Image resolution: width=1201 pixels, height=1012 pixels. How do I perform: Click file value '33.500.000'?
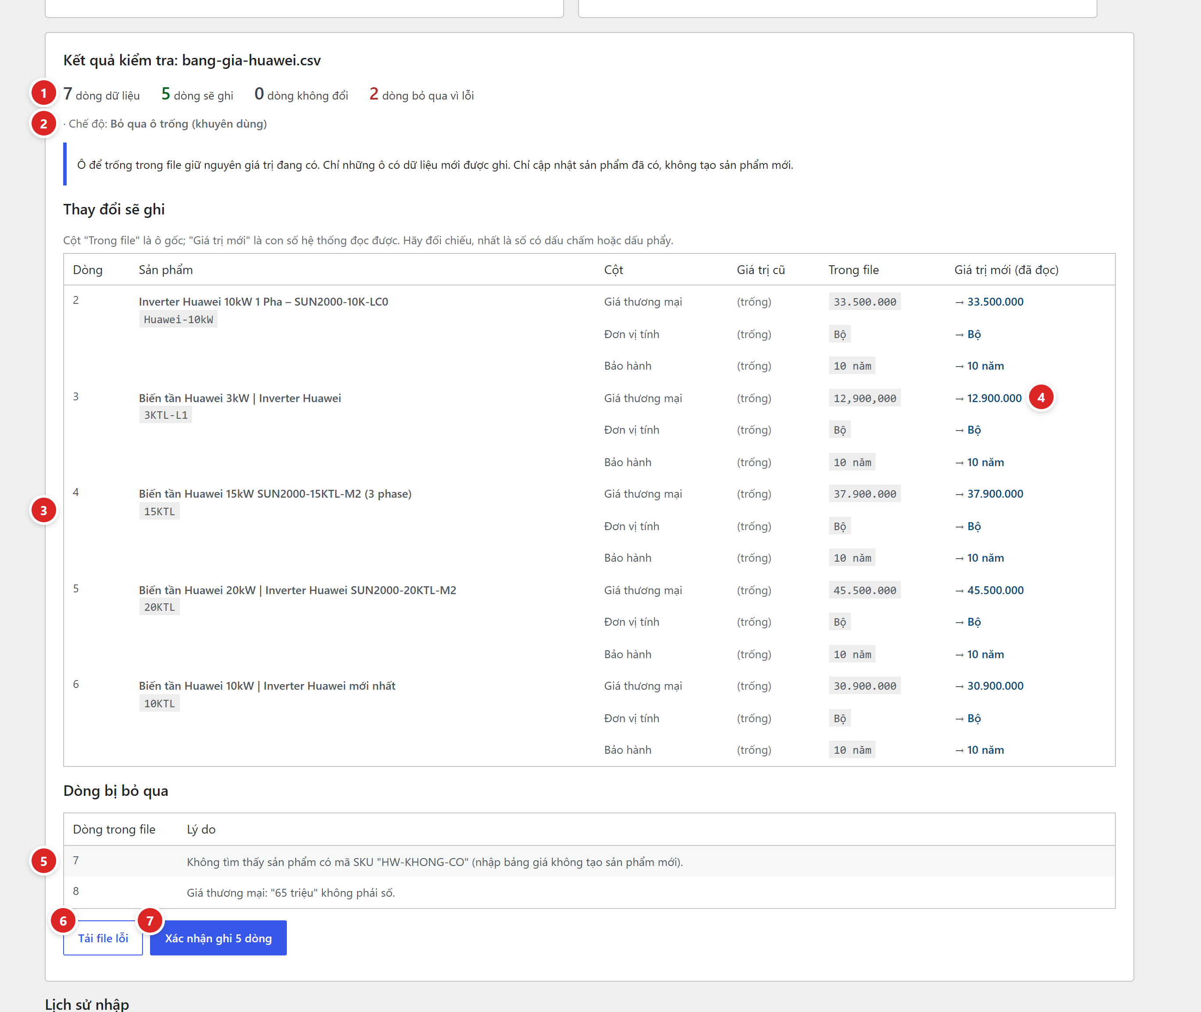click(864, 302)
